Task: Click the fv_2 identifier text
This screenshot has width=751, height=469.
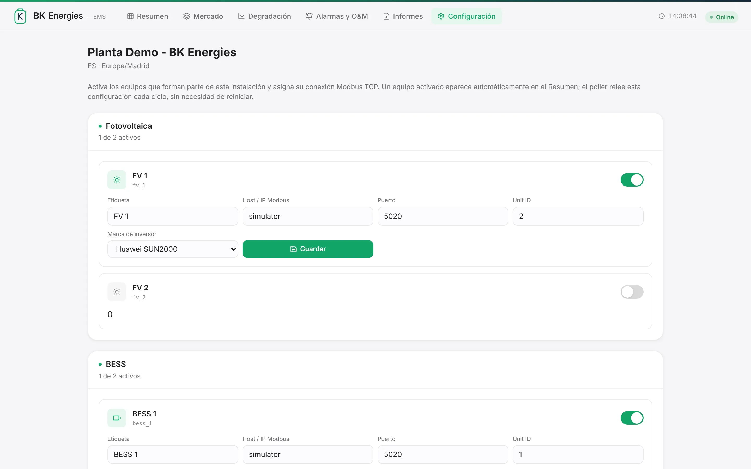Action: (x=139, y=297)
